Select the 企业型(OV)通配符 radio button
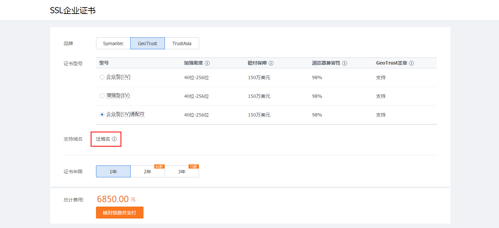 point(102,115)
